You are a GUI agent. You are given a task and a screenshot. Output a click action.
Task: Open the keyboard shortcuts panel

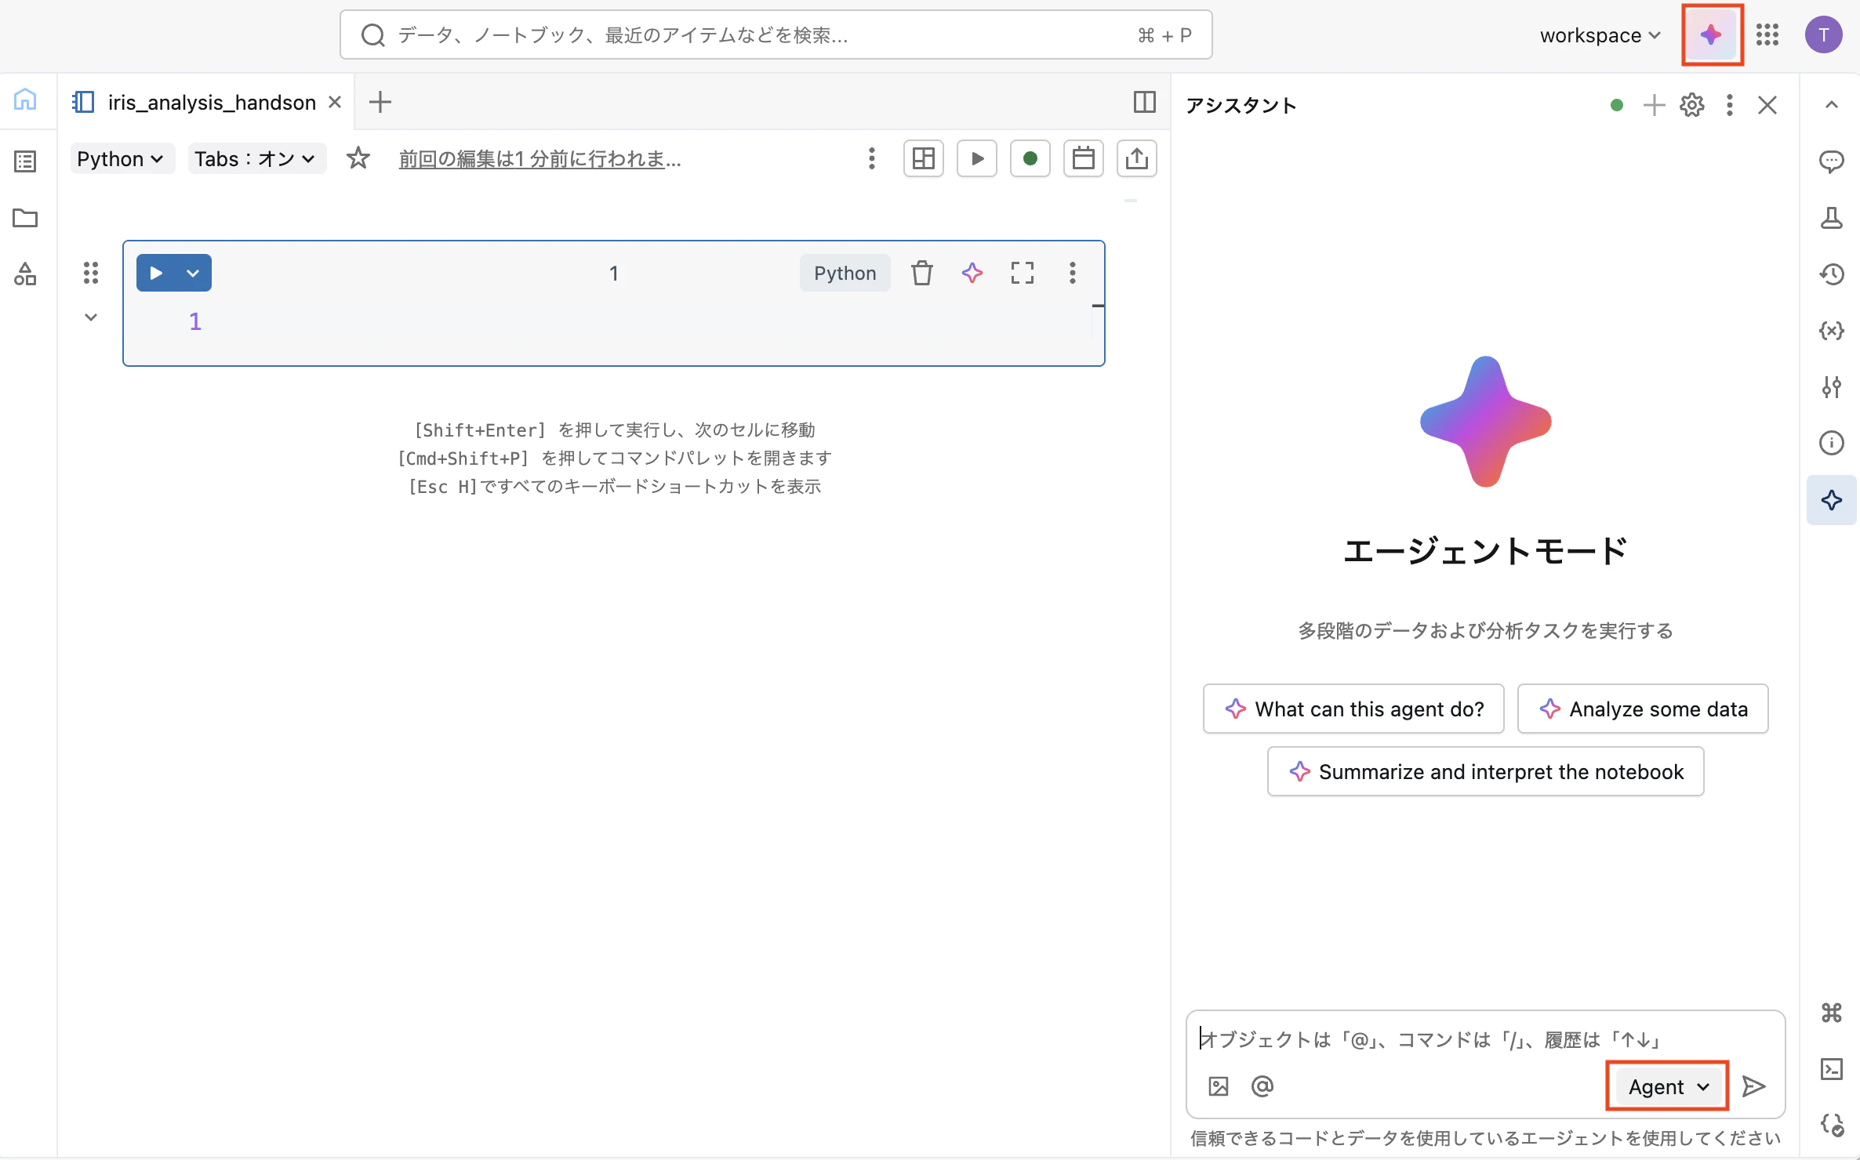pos(1833,1012)
